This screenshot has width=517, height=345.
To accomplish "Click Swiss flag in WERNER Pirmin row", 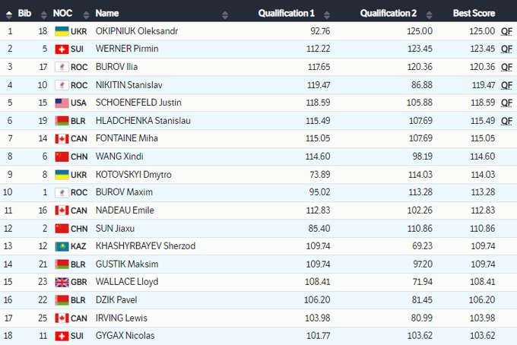I will tap(62, 49).
